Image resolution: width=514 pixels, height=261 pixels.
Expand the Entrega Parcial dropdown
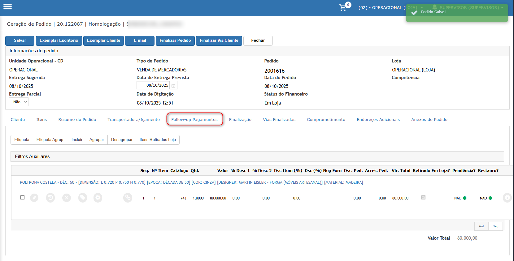pos(19,102)
